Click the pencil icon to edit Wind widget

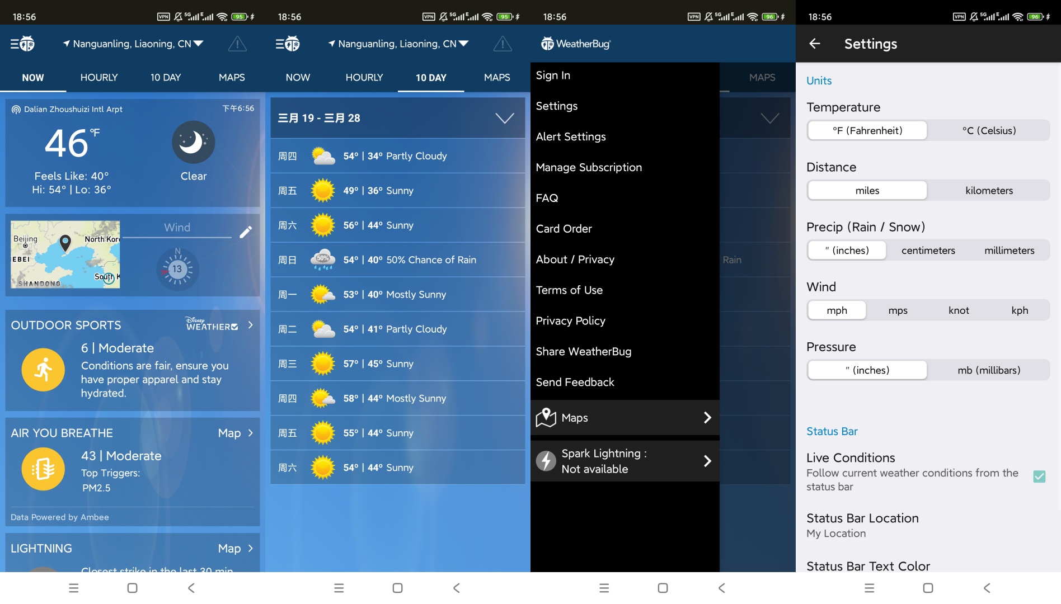point(246,232)
